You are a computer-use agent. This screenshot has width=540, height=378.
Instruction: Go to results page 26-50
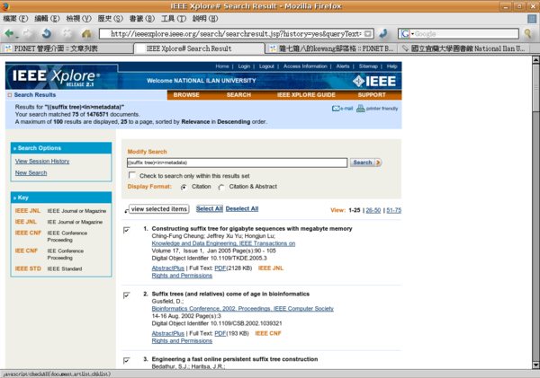(x=373, y=210)
